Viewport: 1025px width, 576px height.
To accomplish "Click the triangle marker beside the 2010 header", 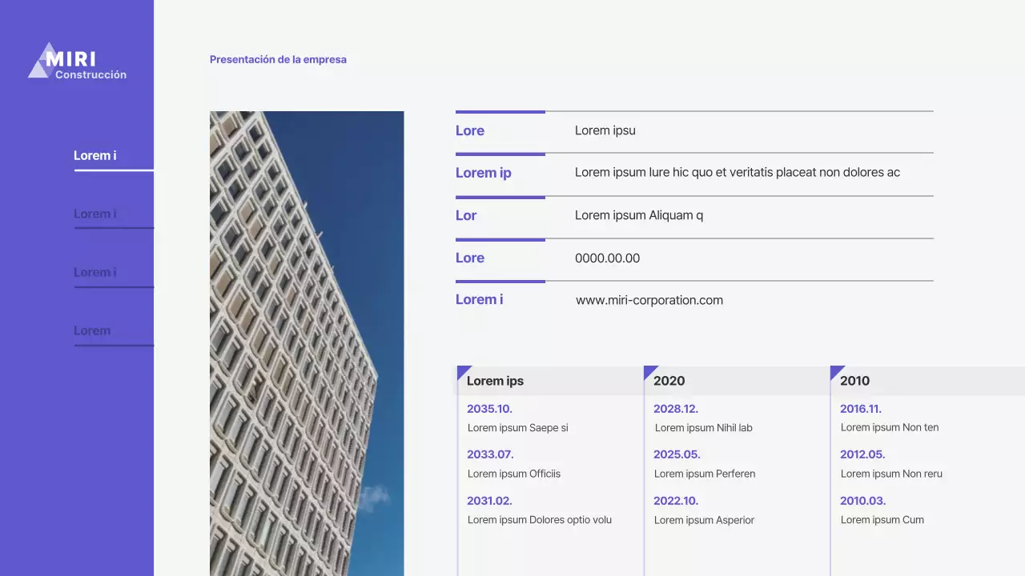I will 835,370.
